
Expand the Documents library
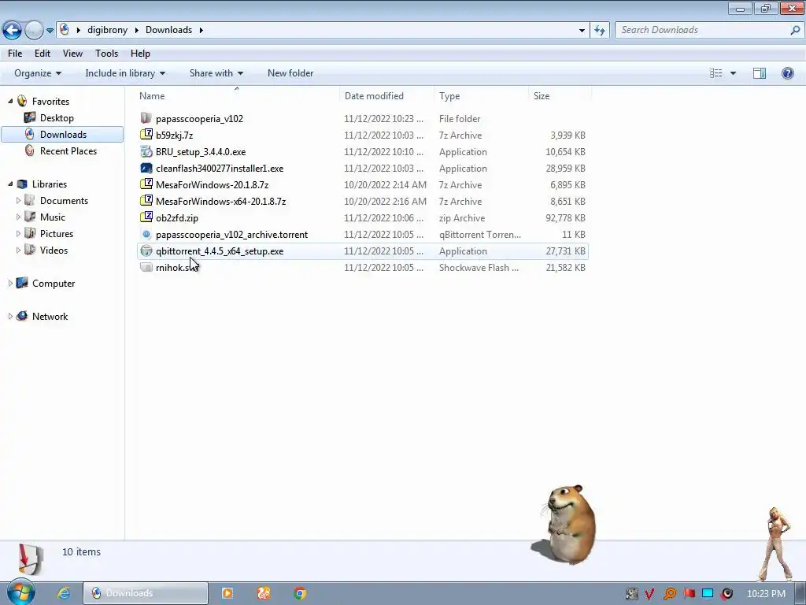[x=19, y=201]
